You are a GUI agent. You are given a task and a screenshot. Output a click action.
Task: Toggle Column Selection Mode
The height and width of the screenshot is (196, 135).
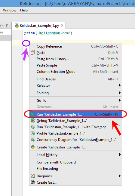click(75, 72)
